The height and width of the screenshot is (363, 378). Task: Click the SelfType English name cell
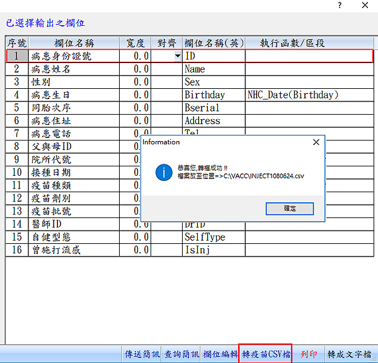coord(214,238)
